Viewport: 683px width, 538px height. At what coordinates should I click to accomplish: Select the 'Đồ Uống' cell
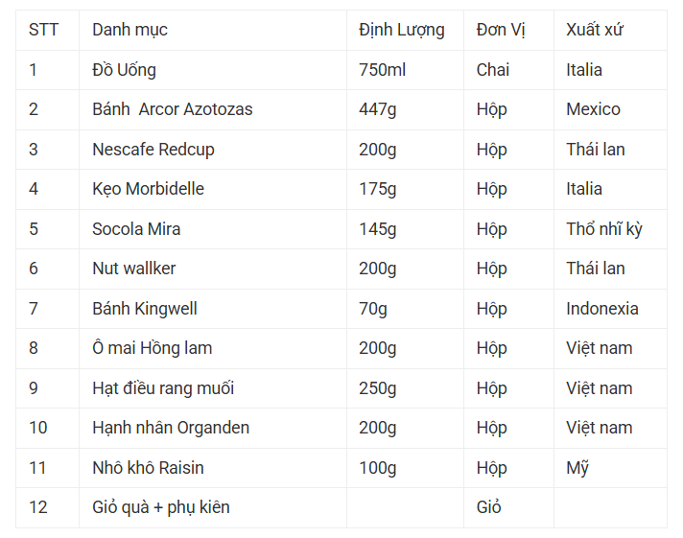point(124,70)
